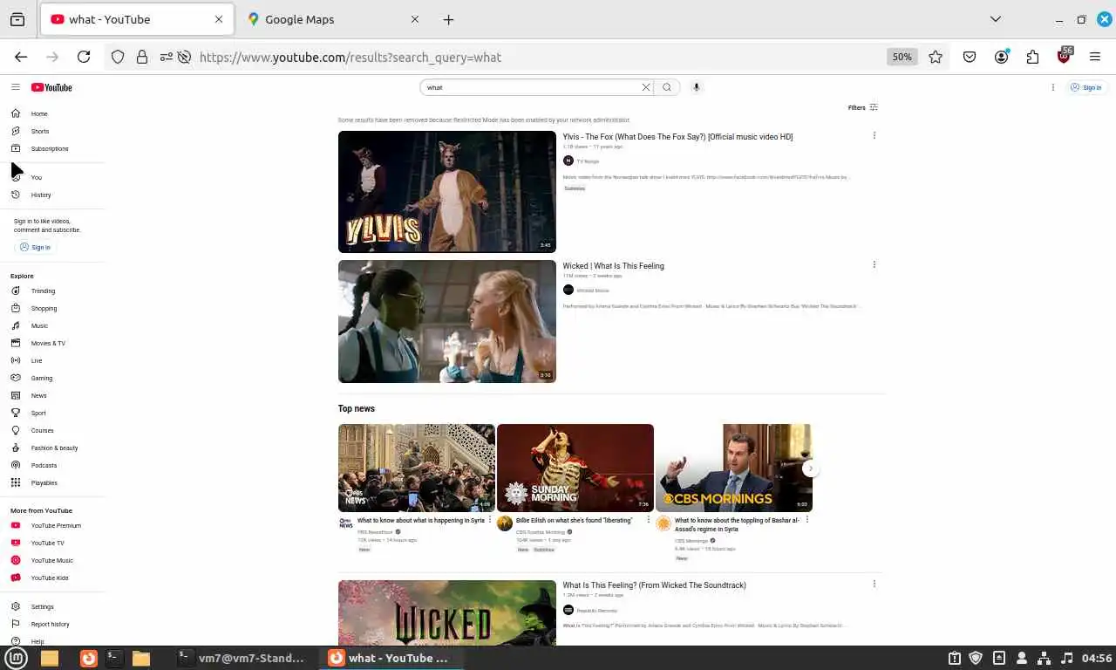Open the taskbar terminal window vm7@vm7-Stand...
The height and width of the screenshot is (670, 1116).
coord(242,658)
